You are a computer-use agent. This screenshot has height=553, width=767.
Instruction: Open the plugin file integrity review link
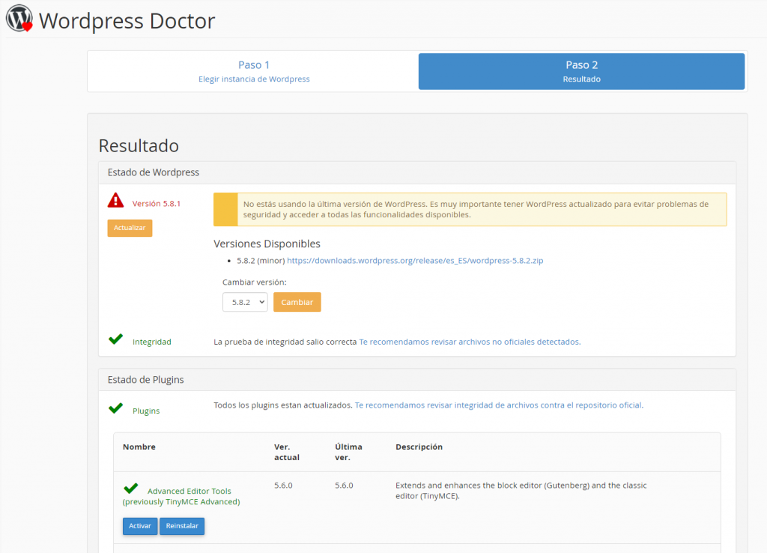point(499,405)
